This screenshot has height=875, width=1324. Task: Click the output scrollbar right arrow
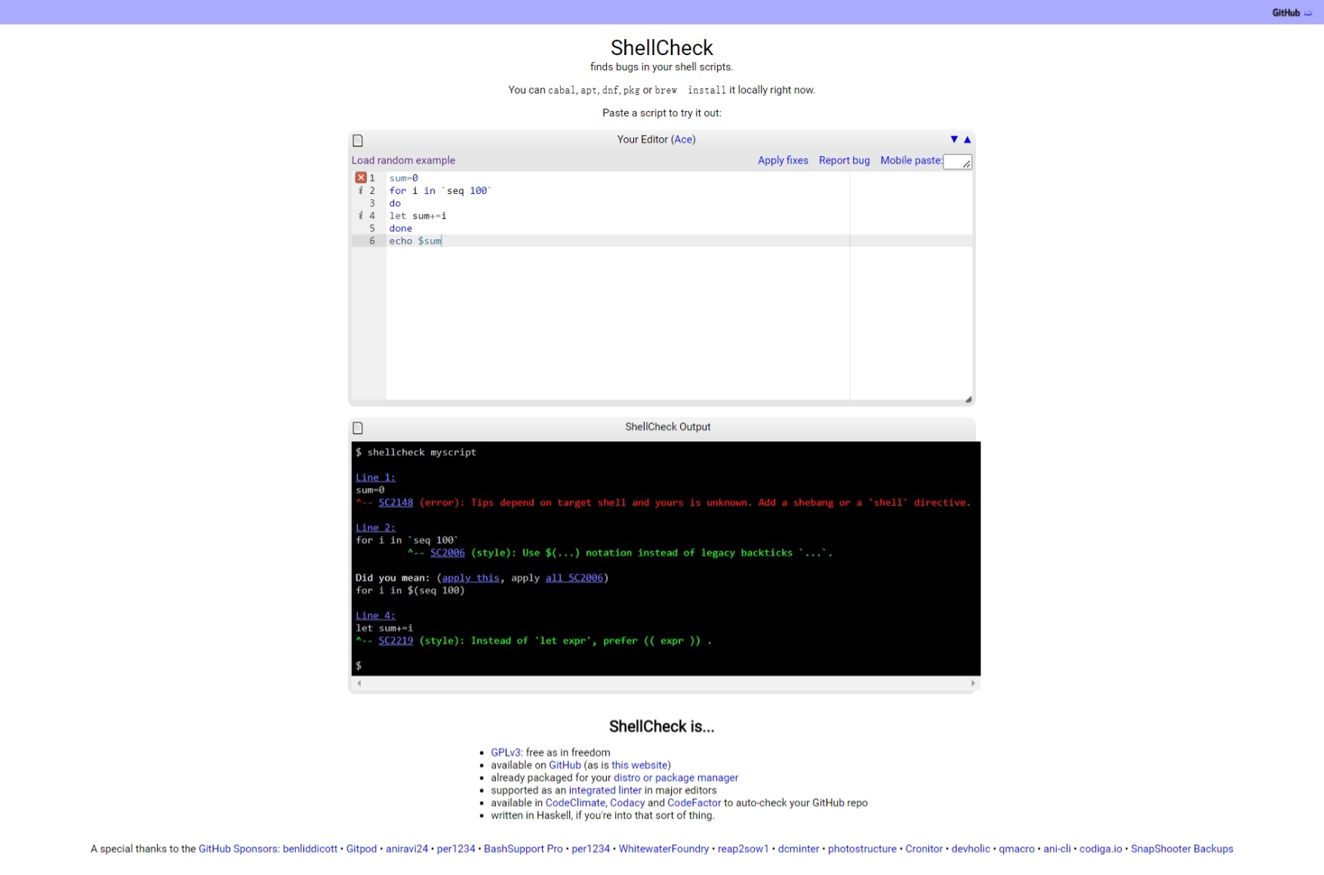973,683
